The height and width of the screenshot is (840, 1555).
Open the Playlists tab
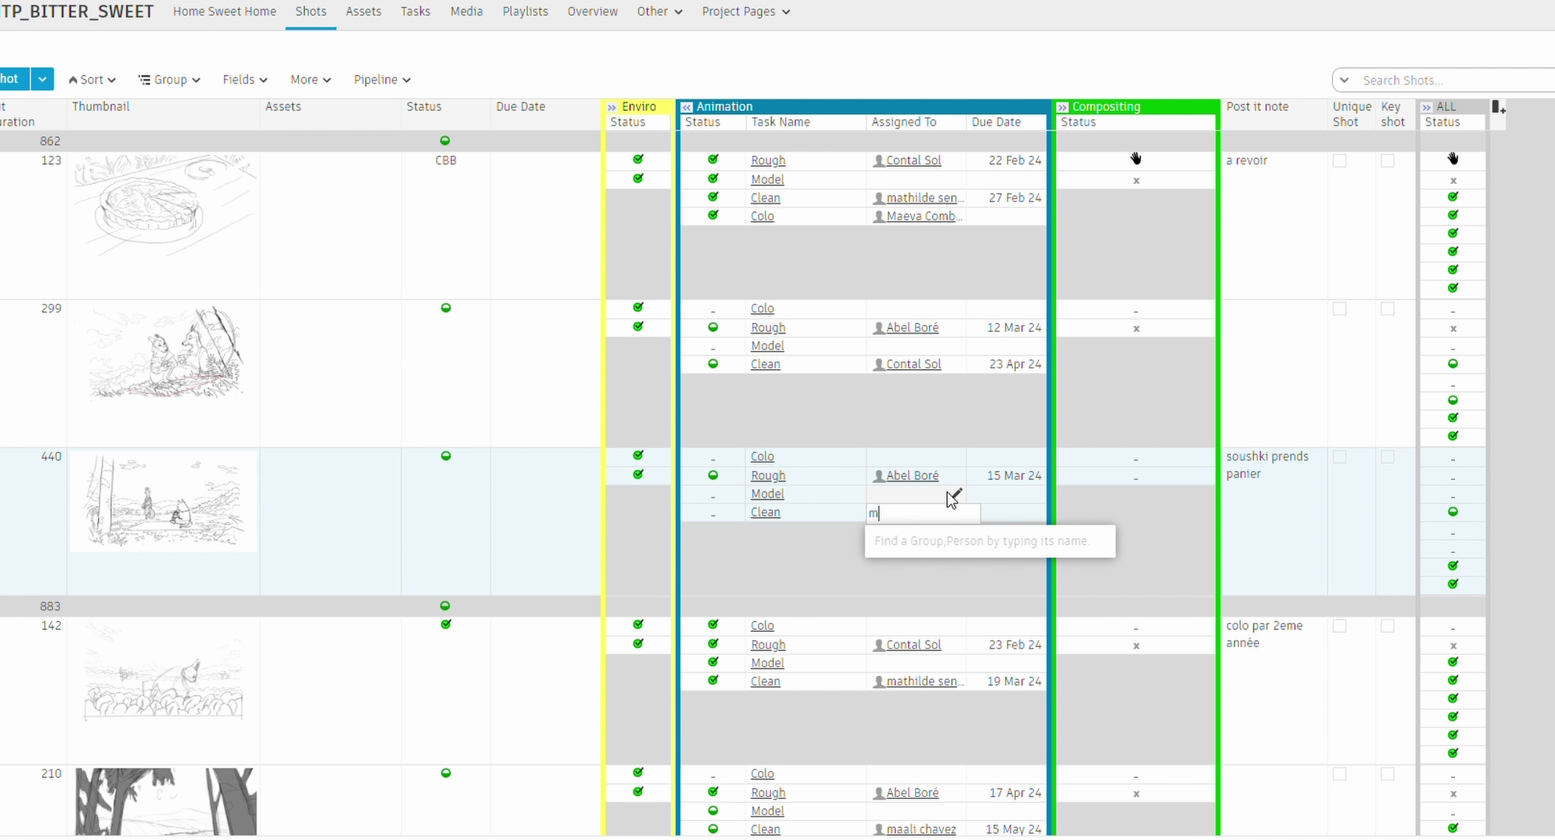[525, 11]
